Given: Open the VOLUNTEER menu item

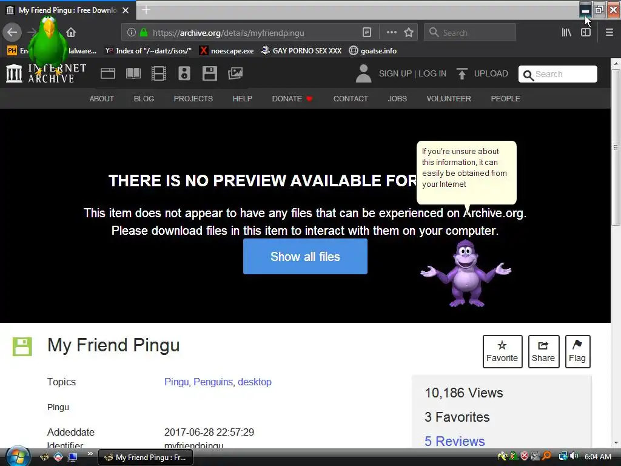Looking at the screenshot, I should pos(449,99).
